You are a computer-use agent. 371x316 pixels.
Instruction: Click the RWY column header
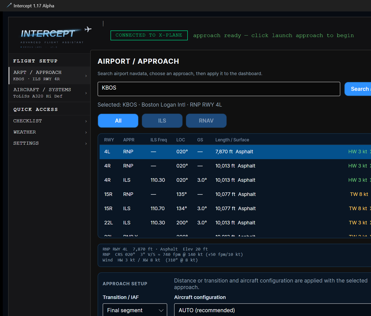[109, 140]
